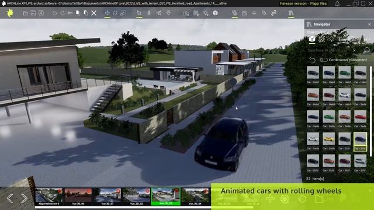Delete the Vue 3D_01 view red badge

118,191
